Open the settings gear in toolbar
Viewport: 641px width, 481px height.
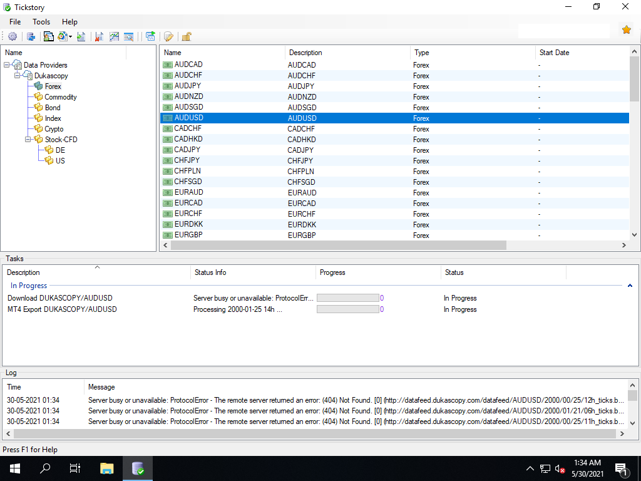13,36
